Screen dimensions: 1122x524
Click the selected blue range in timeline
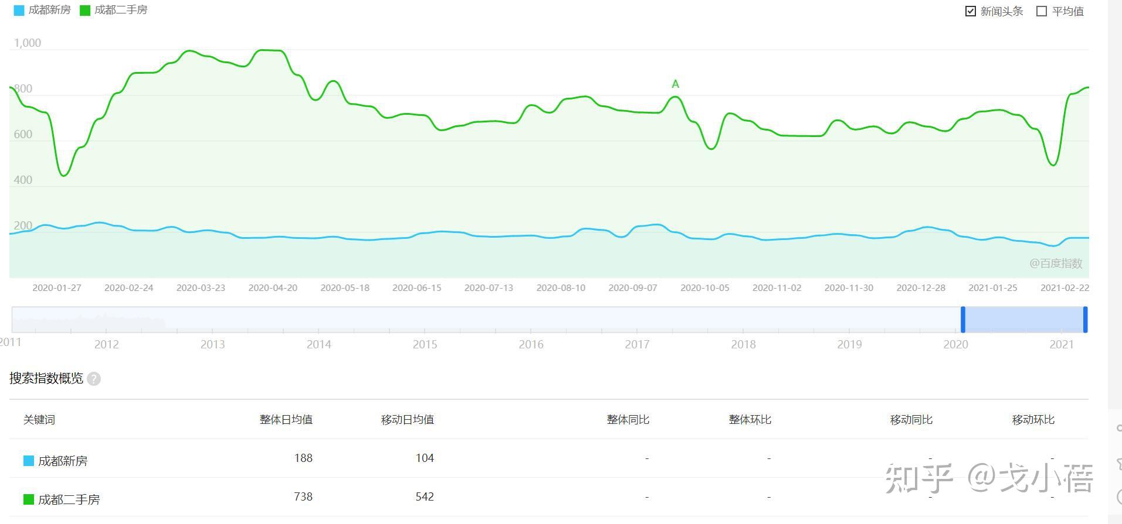(1024, 320)
